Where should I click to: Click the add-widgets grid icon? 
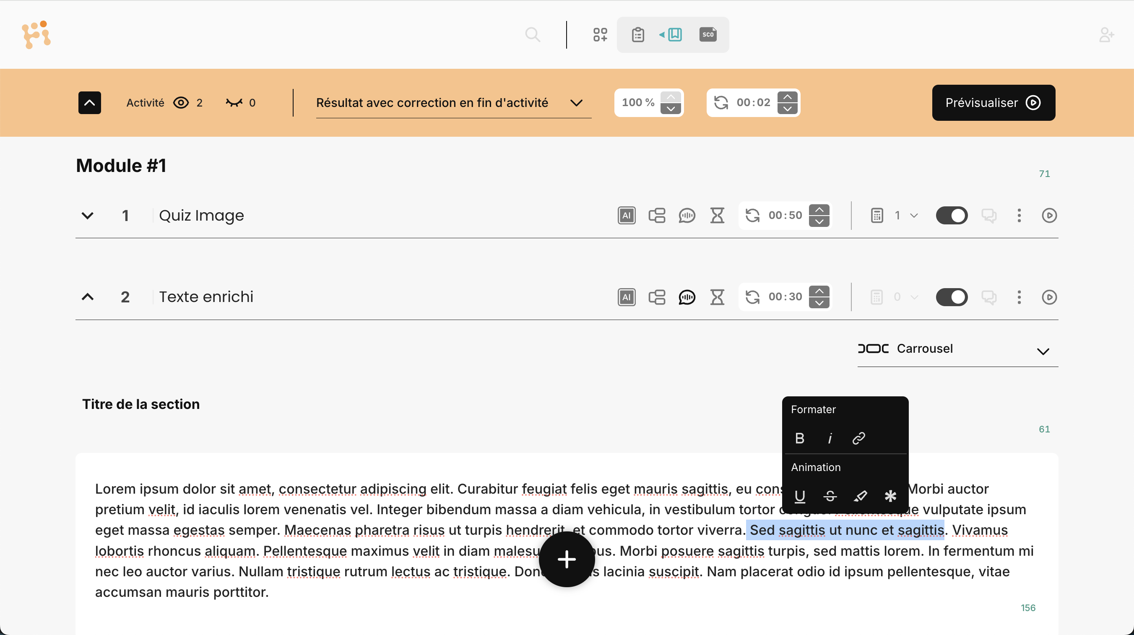[x=600, y=34]
